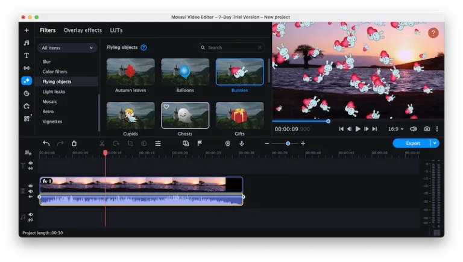Delete selected clip with trash icon
This screenshot has height=262, width=463.
74,143
